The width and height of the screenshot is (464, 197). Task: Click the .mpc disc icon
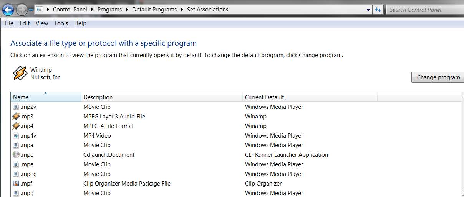[16, 155]
